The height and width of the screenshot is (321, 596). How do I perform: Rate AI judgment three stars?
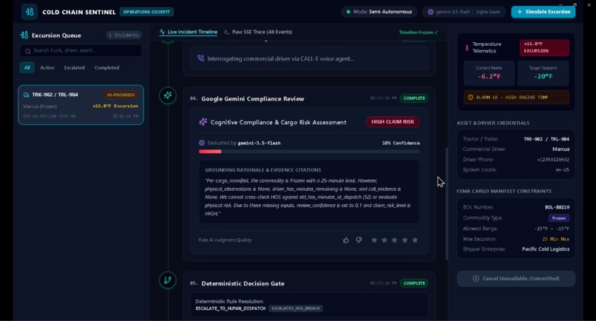(395, 240)
